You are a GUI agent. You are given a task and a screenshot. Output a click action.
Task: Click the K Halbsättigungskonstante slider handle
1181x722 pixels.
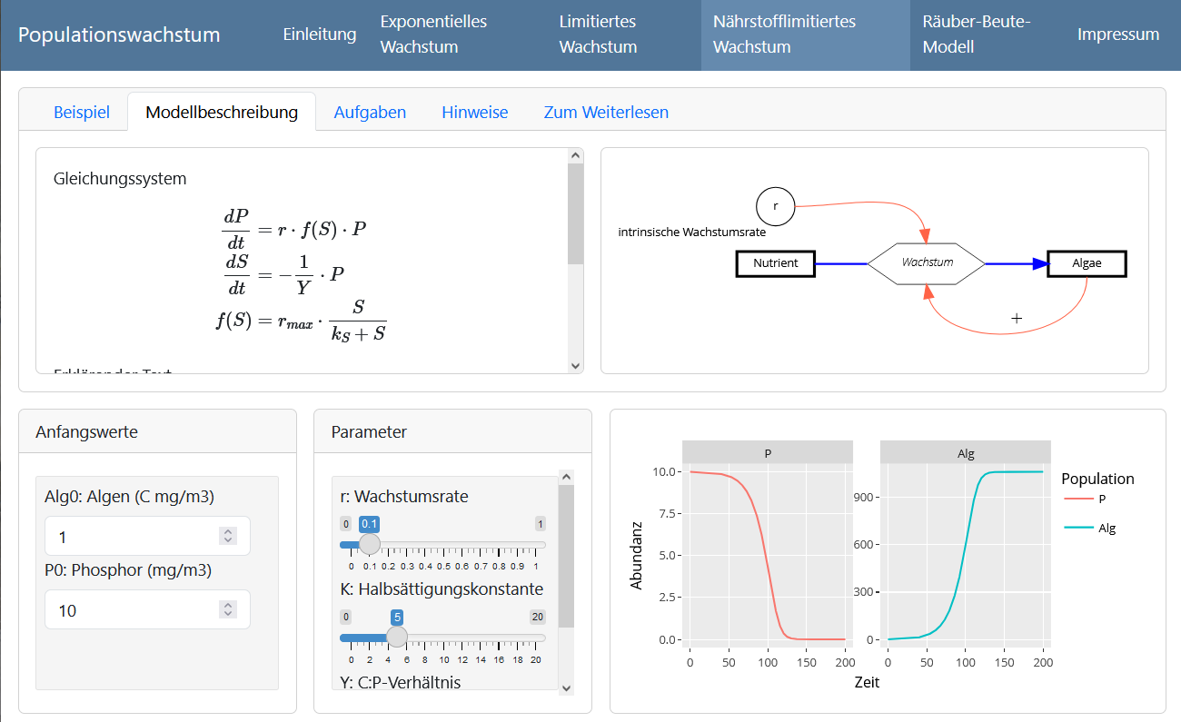pyautogui.click(x=397, y=638)
